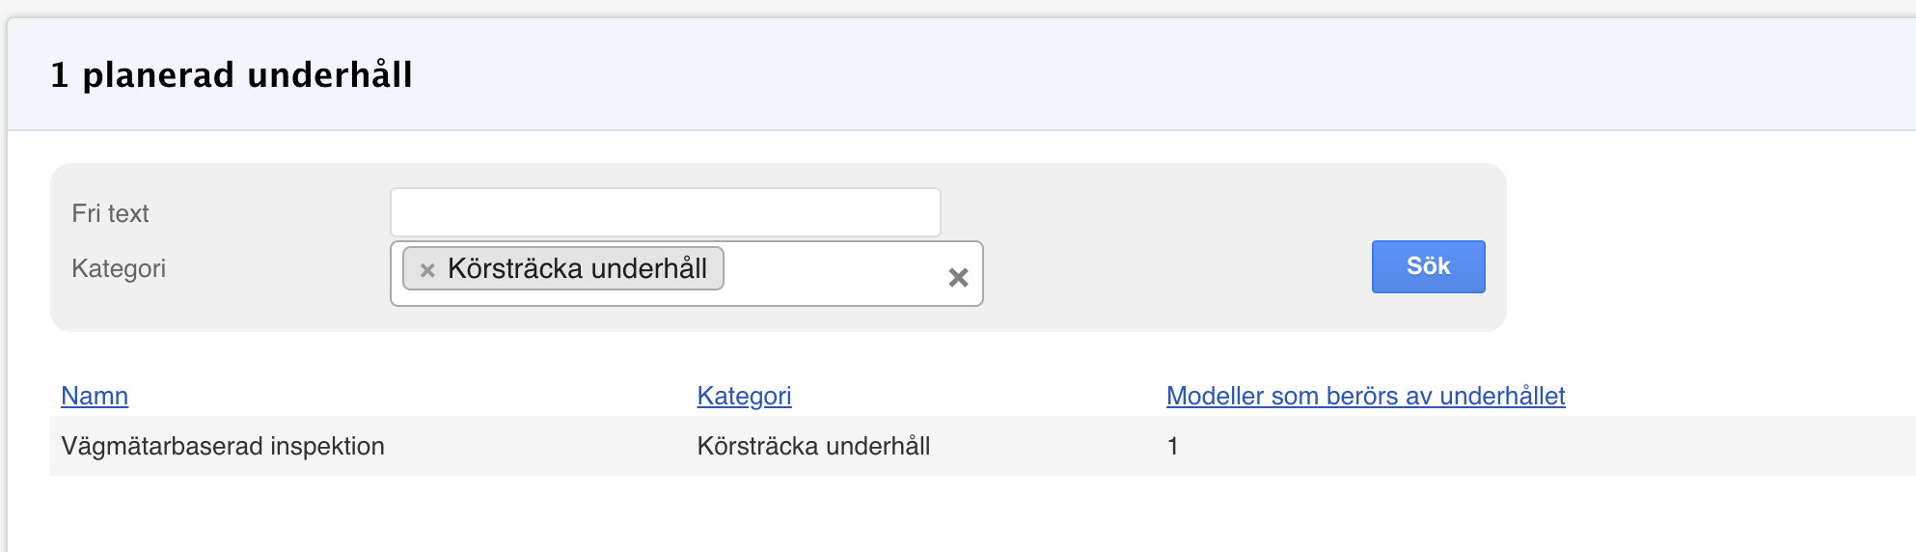
Task: Clear all selections in Kategori field
Action: [x=958, y=278]
